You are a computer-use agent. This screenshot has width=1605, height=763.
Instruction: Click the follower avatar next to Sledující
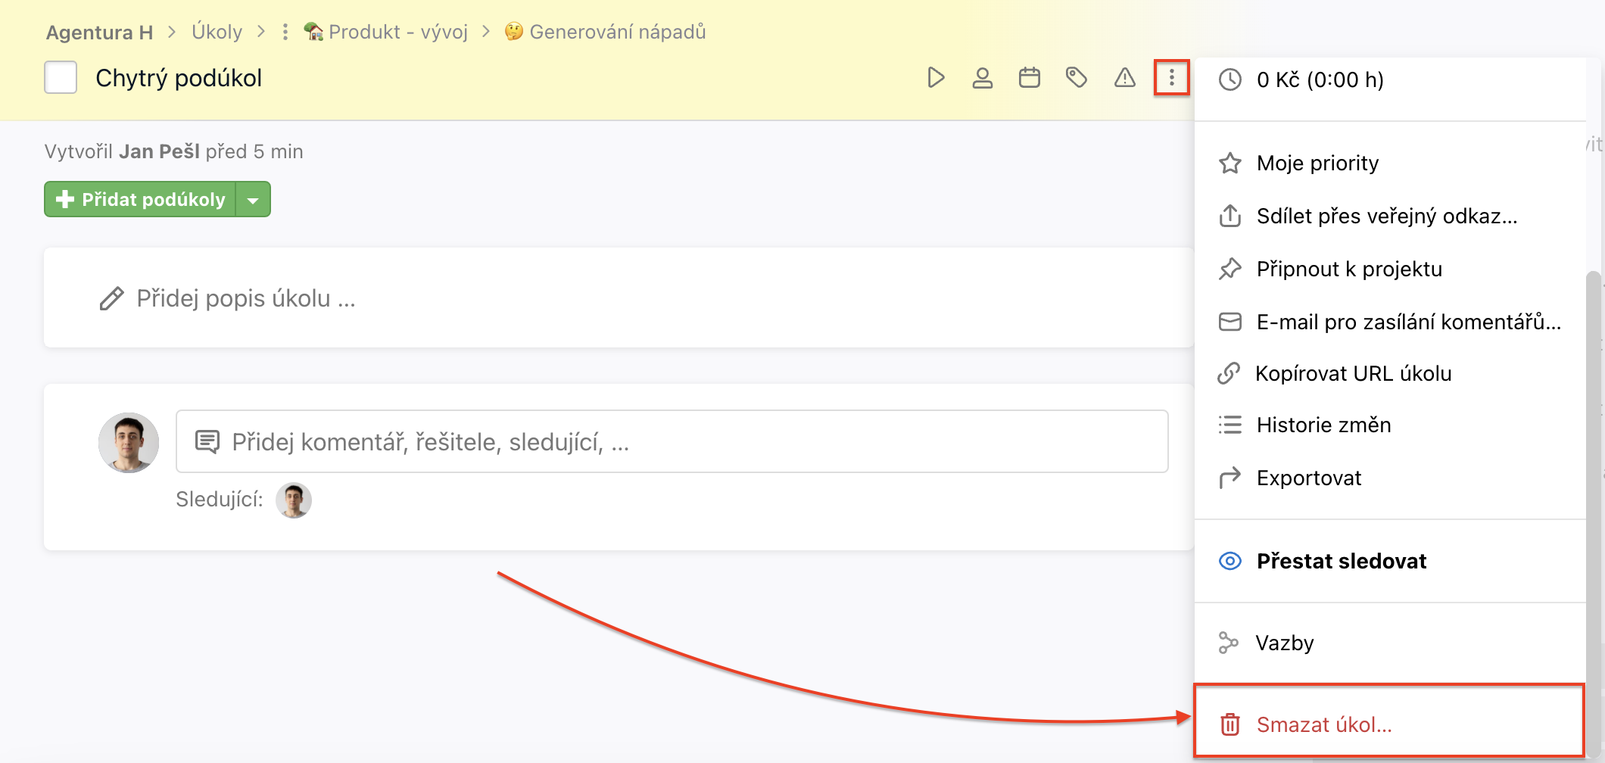294,500
